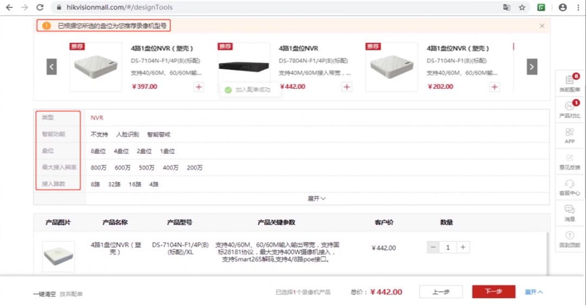
Task: Increase quantity of the selected NVR
Action: tap(463, 247)
